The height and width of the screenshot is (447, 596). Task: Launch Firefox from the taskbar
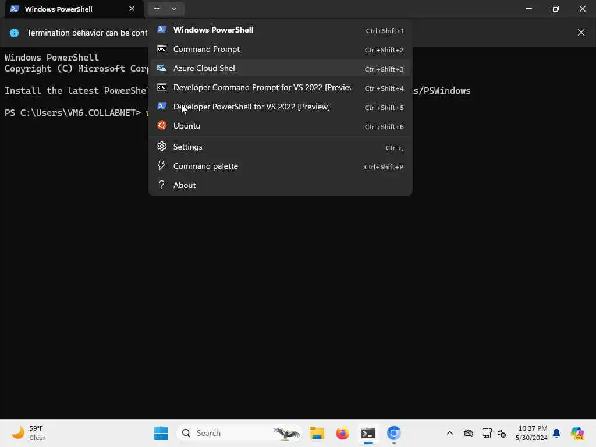coord(342,433)
